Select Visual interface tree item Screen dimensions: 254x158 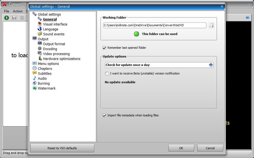(55, 24)
